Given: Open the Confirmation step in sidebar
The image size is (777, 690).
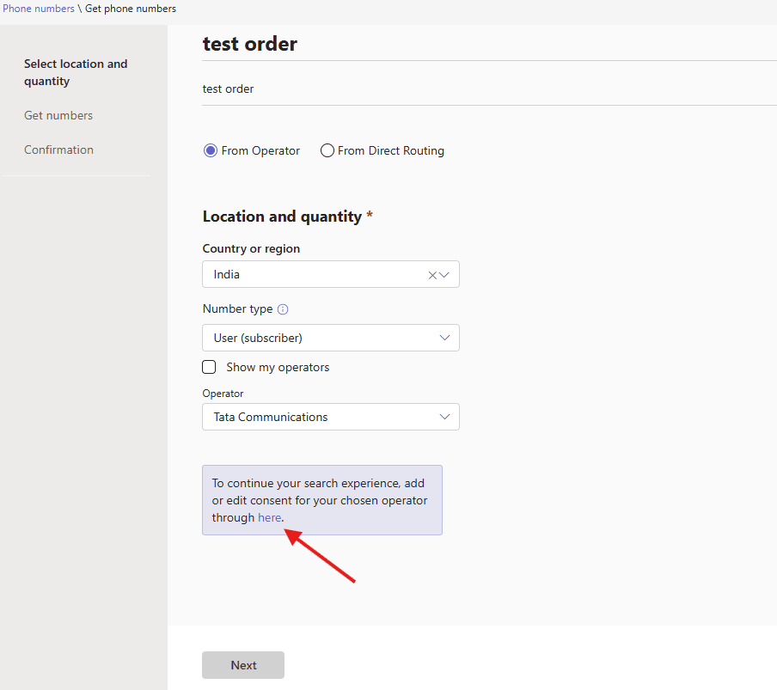Looking at the screenshot, I should click(x=58, y=150).
